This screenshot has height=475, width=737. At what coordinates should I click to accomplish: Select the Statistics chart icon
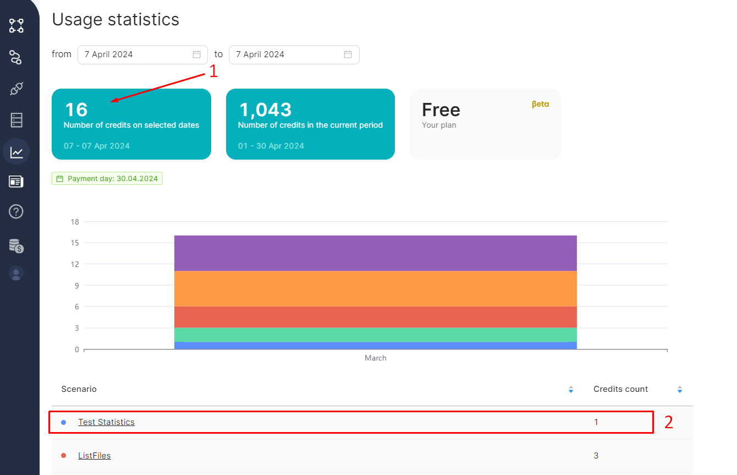16,152
